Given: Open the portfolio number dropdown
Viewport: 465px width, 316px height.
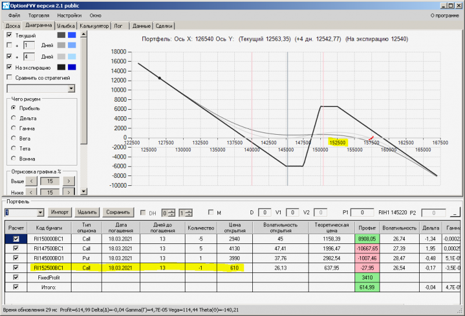Looking at the screenshot, I should [x=41, y=212].
